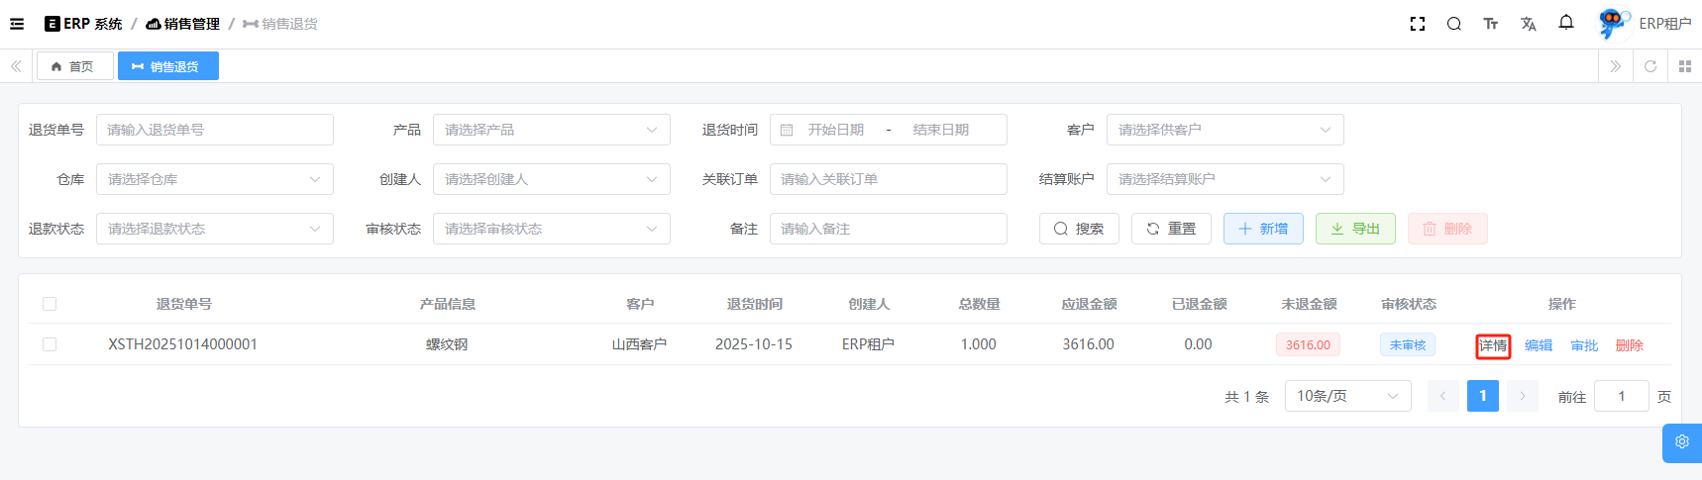The height and width of the screenshot is (480, 1702).
Task: Expand the 审核状态 dropdown filter
Action: point(551,229)
